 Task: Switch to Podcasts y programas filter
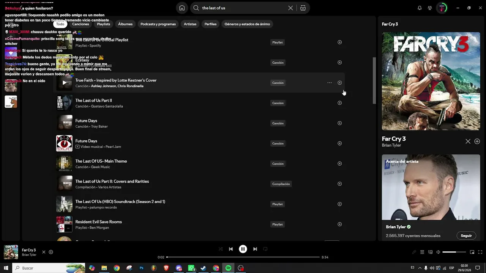[x=158, y=24]
